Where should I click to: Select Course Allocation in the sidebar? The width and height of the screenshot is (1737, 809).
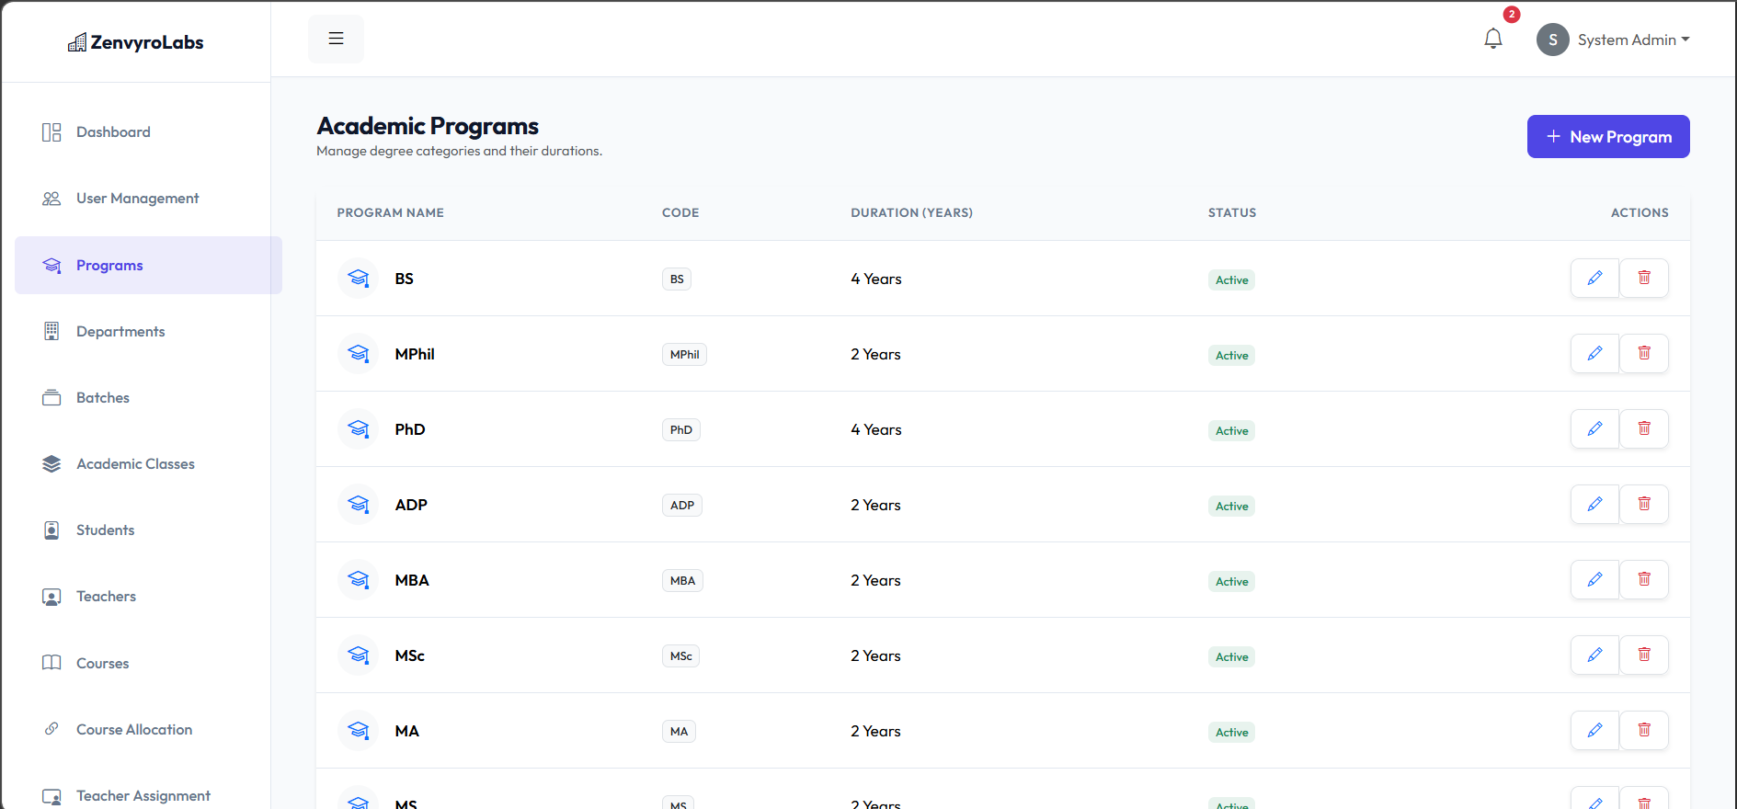(134, 730)
